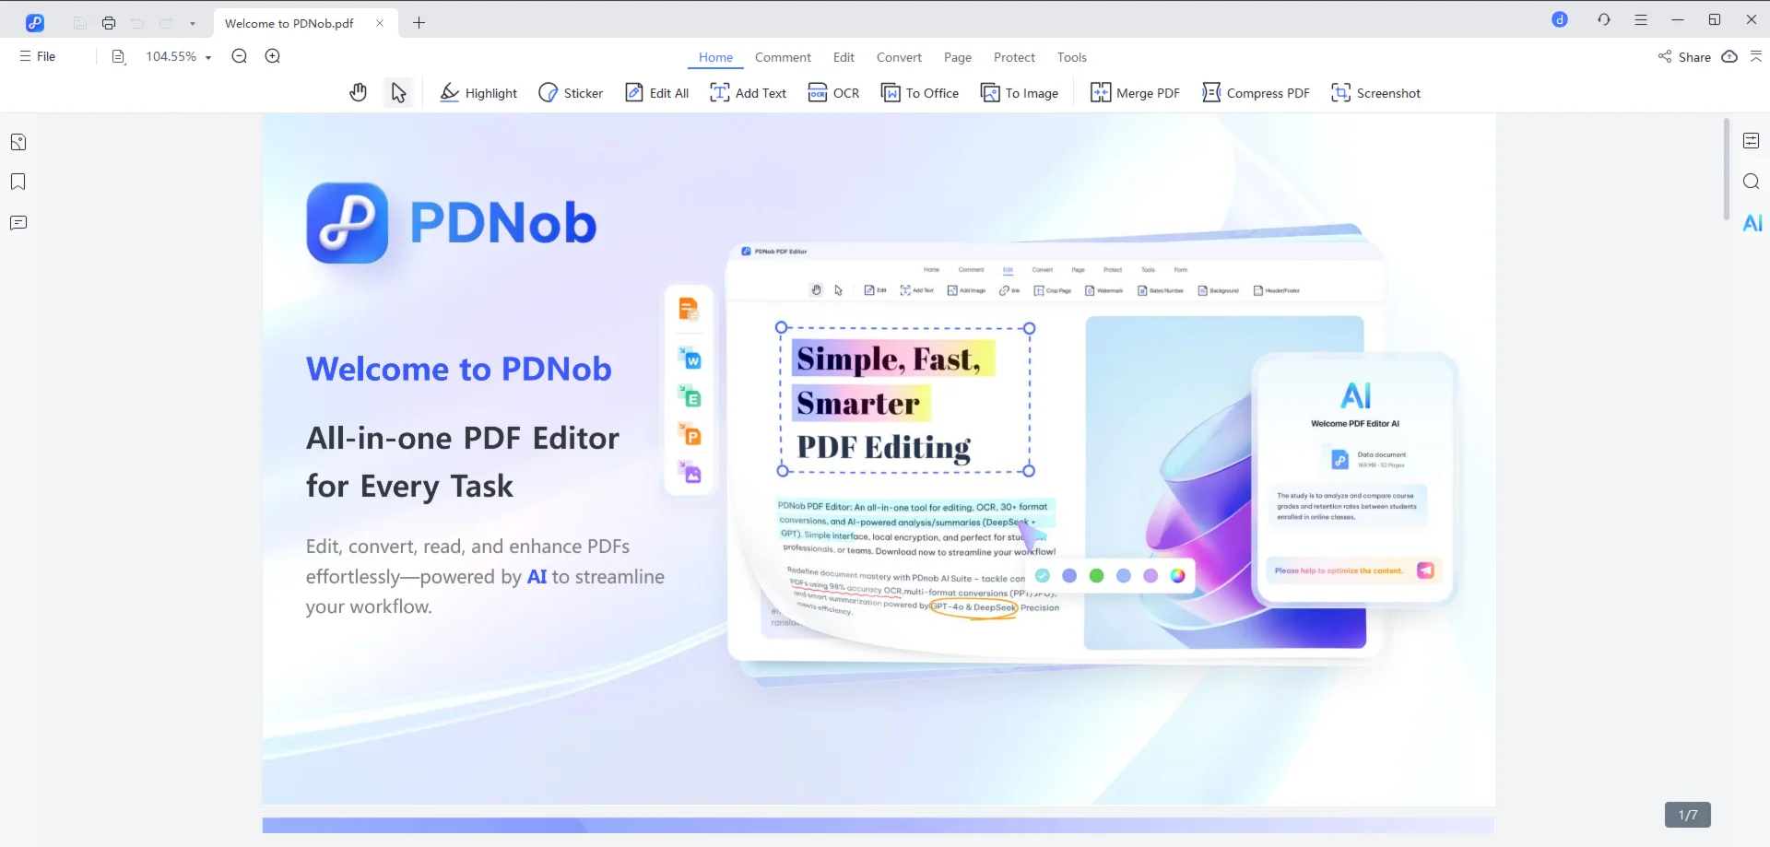Activate the Highlight tool

[478, 93]
